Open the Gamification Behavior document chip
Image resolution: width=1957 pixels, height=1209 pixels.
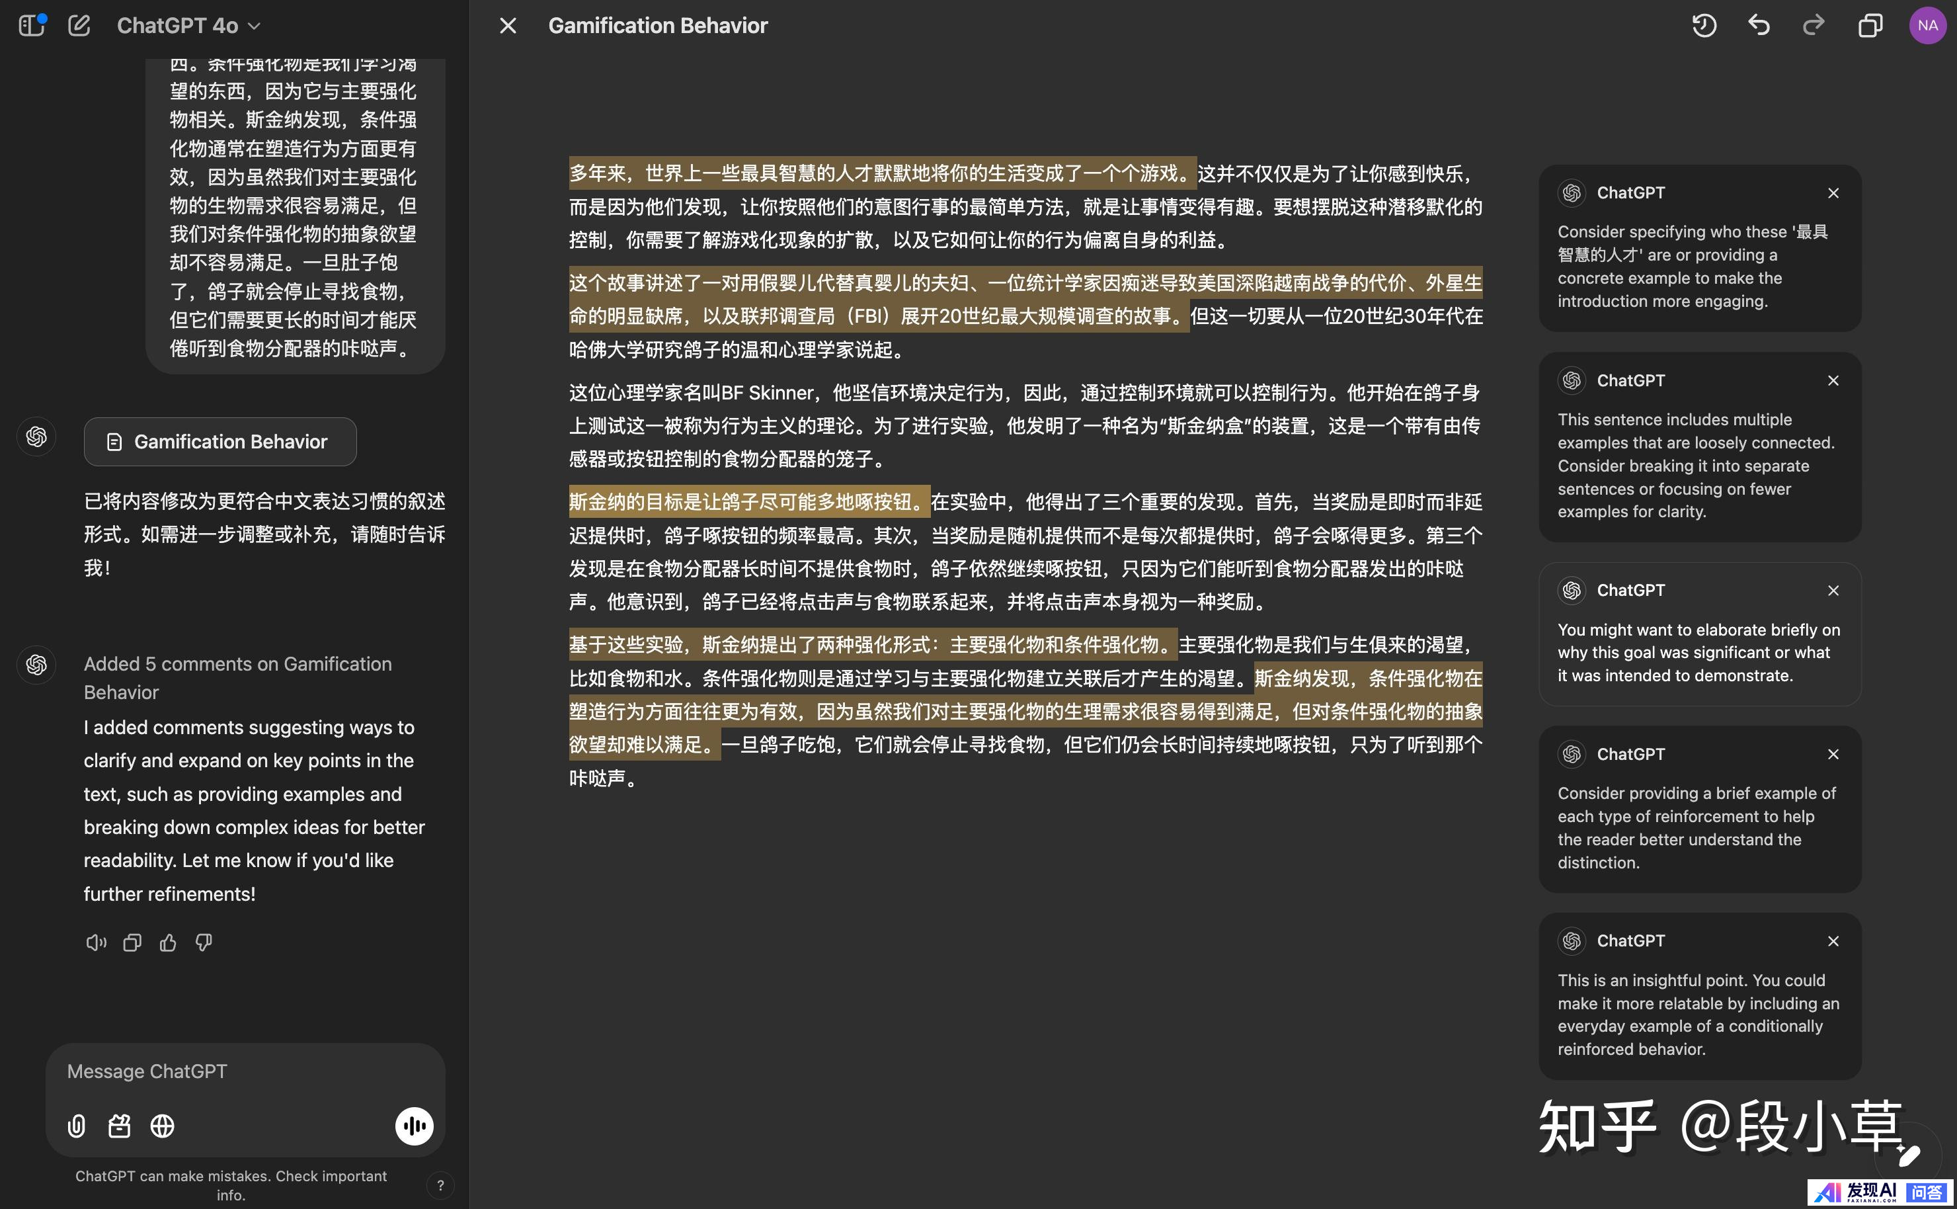pyautogui.click(x=220, y=441)
